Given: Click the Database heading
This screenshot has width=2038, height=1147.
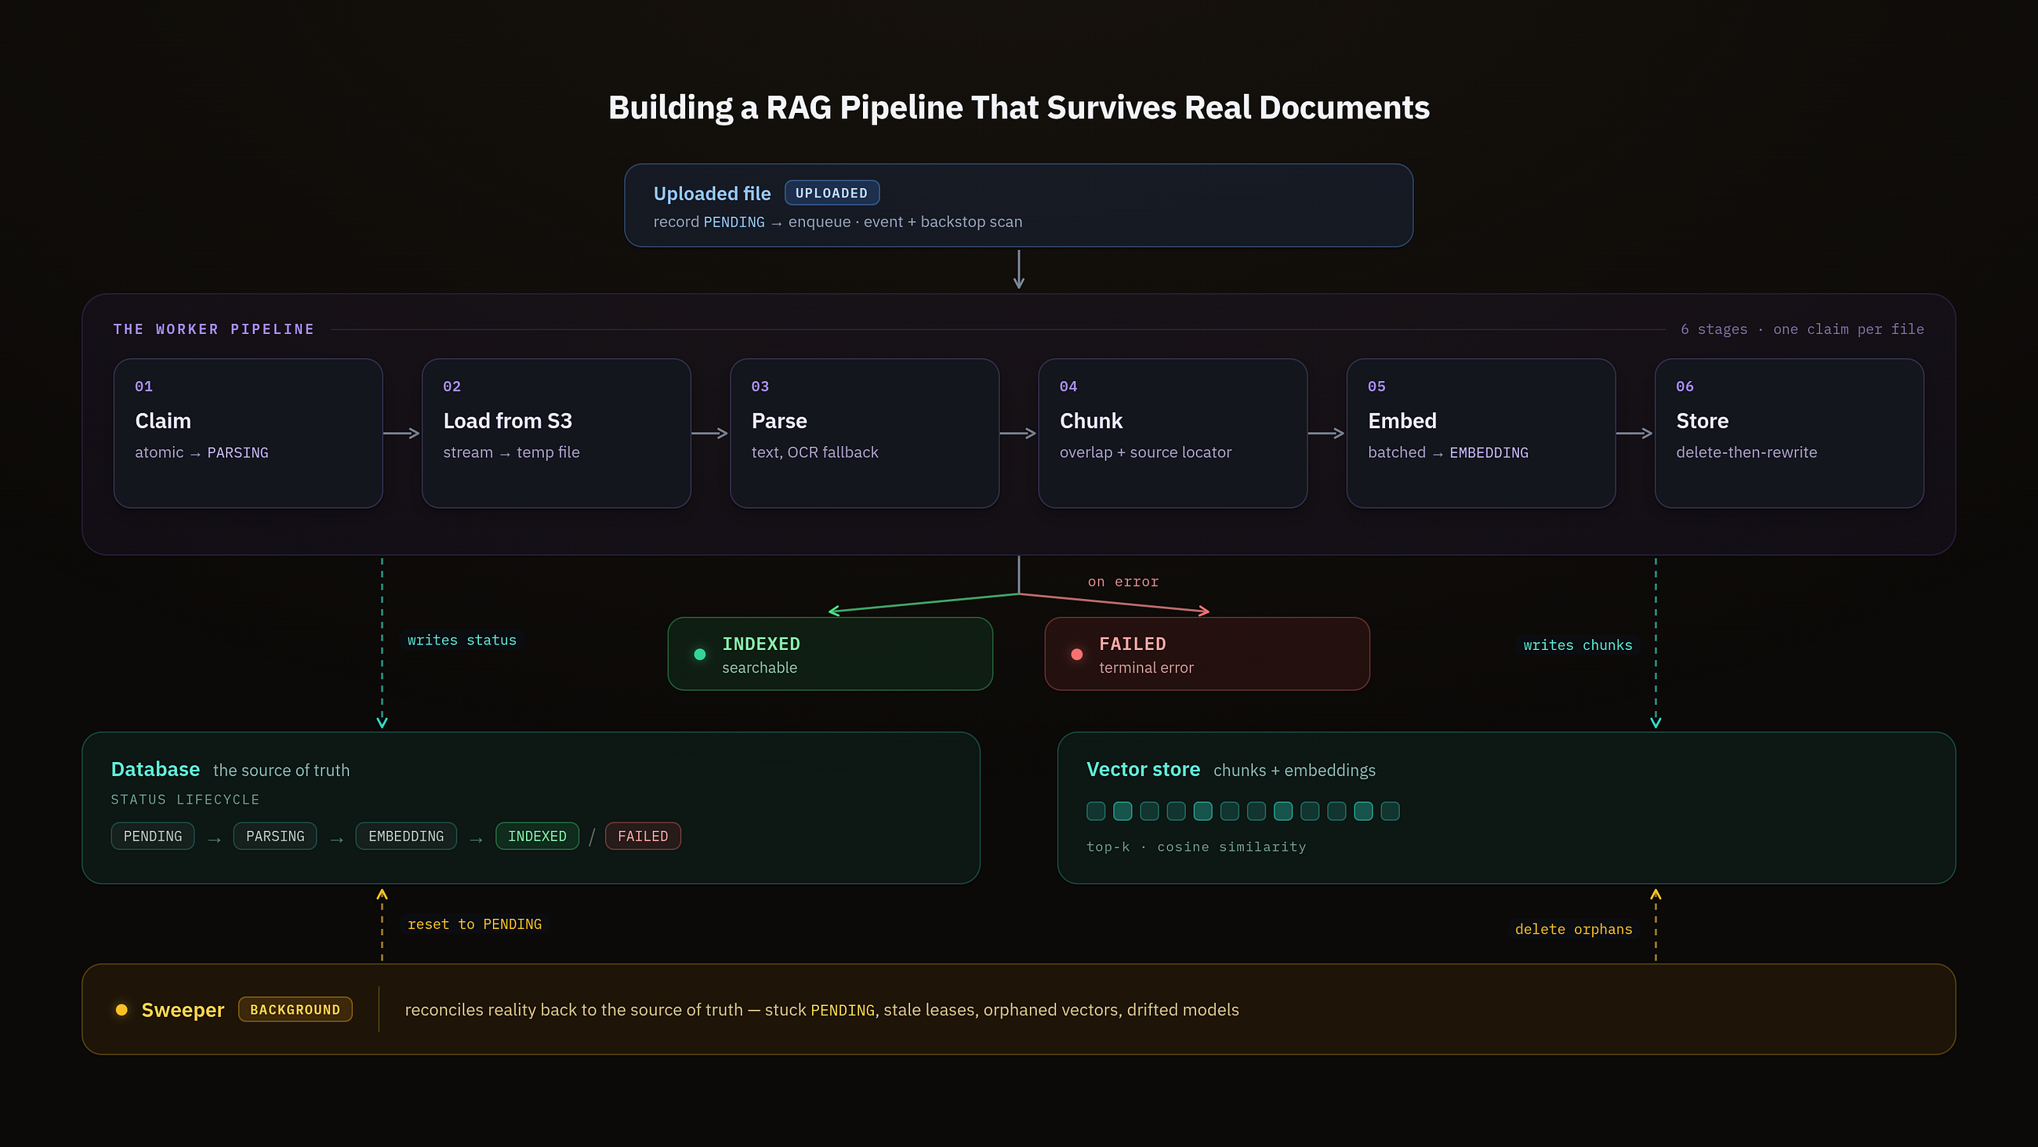Looking at the screenshot, I should point(155,769).
